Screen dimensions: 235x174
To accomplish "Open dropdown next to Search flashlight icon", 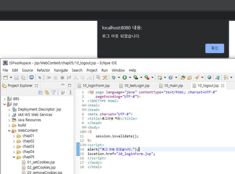I will point(202,78).
